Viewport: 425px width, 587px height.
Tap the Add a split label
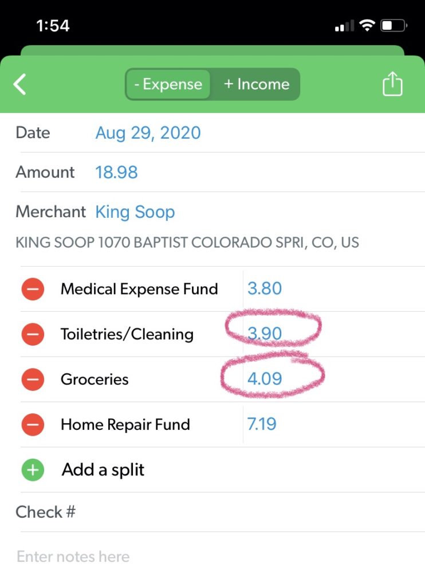103,470
